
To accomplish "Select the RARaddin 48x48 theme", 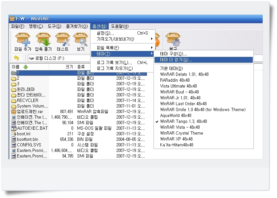I will (204, 80).
